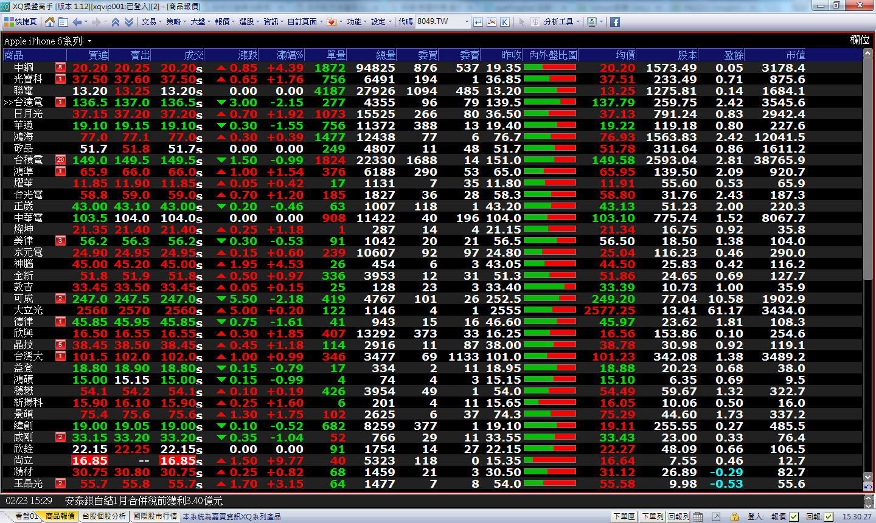This screenshot has height=523, width=876.
Task: Click the calculator icon in status bar
Action: [698, 517]
